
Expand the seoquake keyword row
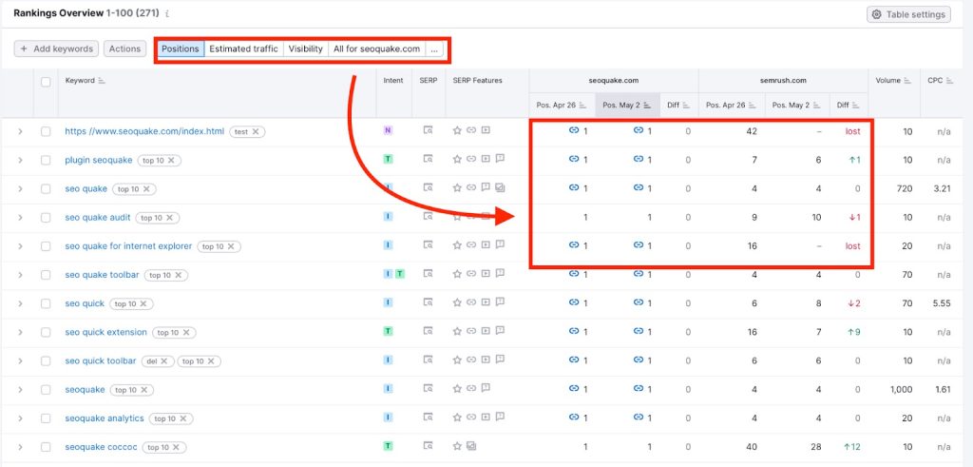pos(20,389)
